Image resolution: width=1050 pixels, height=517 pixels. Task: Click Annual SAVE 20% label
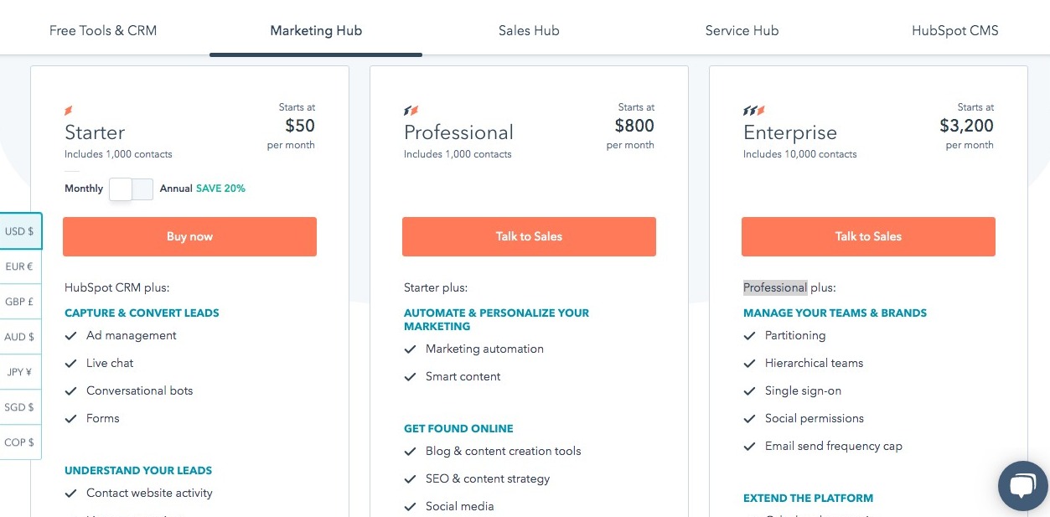203,189
